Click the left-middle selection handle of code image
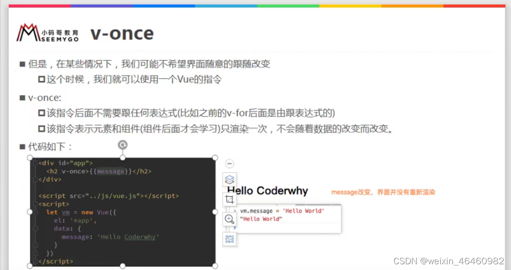The height and width of the screenshot is (270, 511). pyautogui.click(x=30, y=212)
